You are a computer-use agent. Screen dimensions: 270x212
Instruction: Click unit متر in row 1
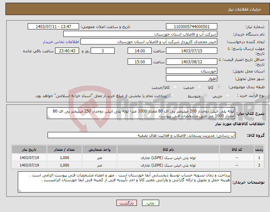(x=100, y=158)
